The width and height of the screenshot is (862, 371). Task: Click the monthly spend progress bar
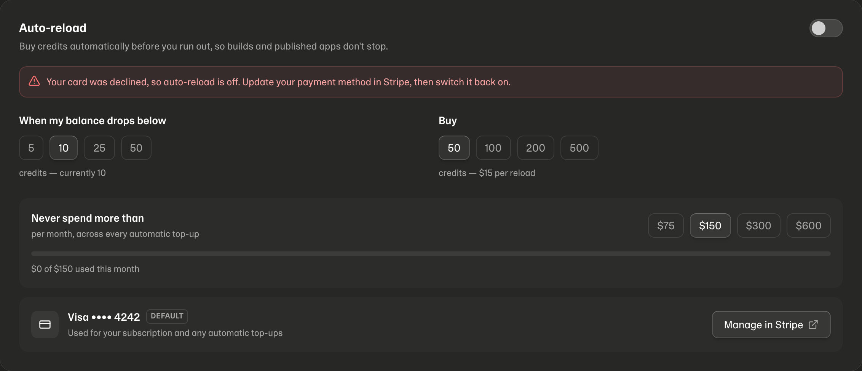[x=431, y=254]
